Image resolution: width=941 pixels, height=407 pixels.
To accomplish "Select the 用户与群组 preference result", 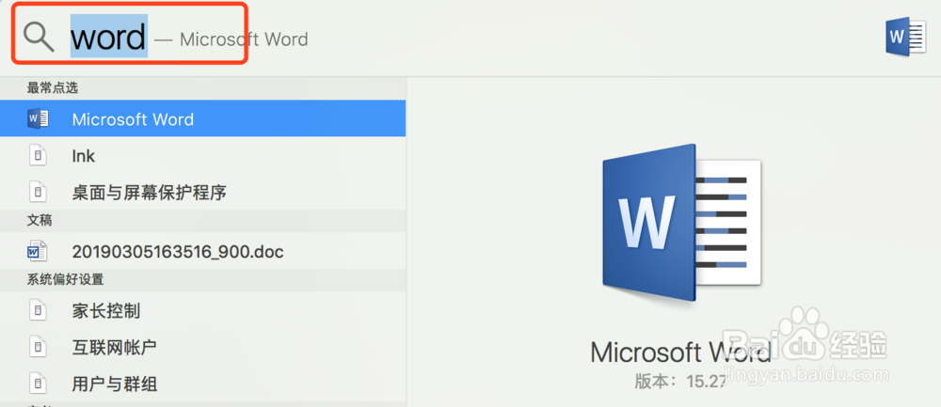I will [203, 383].
